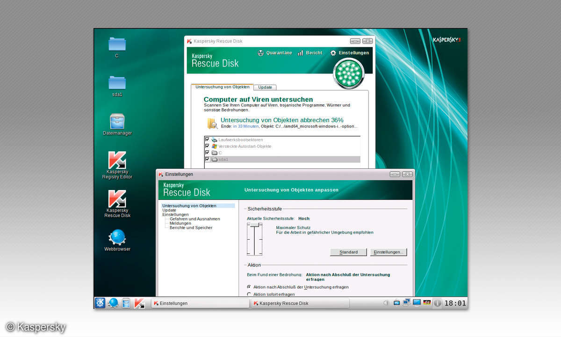Click the 'in 33 Minuten' time link
This screenshot has height=337, width=561.
click(x=246, y=126)
